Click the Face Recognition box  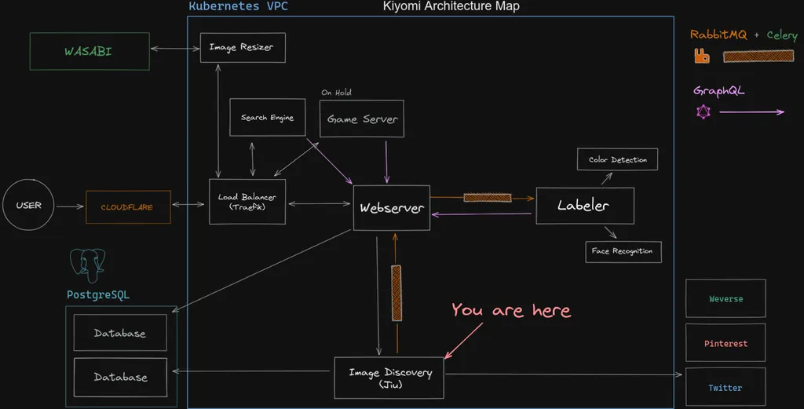click(623, 252)
